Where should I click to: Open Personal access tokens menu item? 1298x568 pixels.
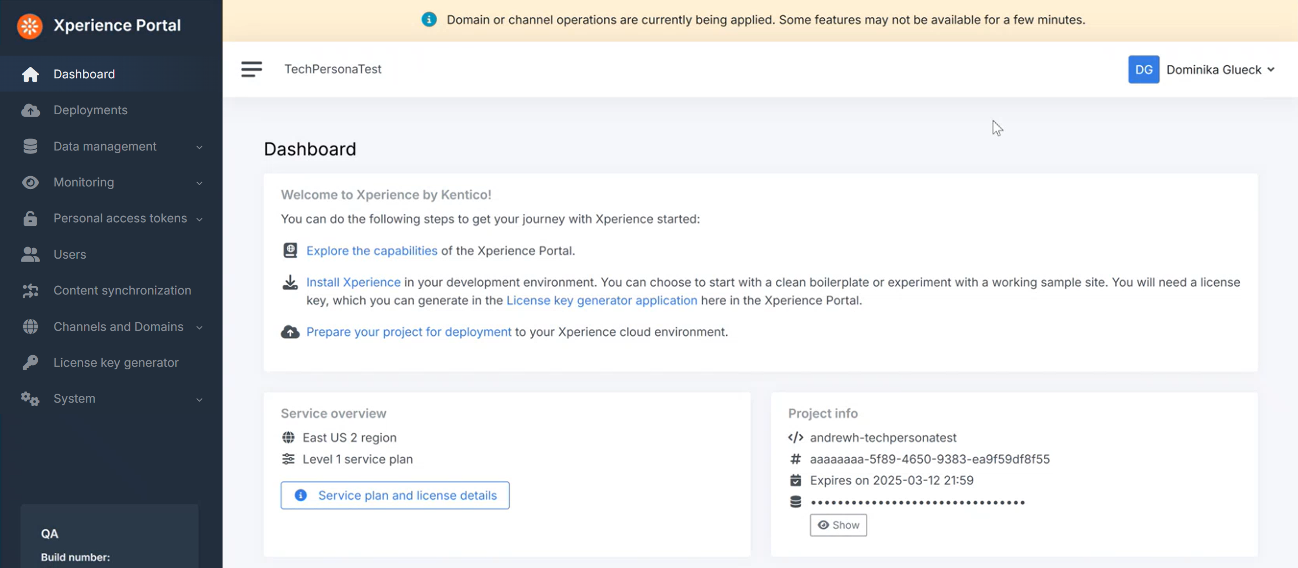[x=120, y=218]
